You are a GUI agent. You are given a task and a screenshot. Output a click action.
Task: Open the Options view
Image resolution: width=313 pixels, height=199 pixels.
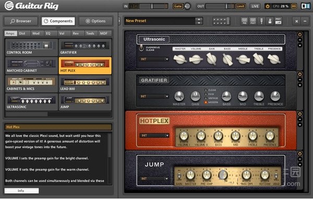pos(95,21)
